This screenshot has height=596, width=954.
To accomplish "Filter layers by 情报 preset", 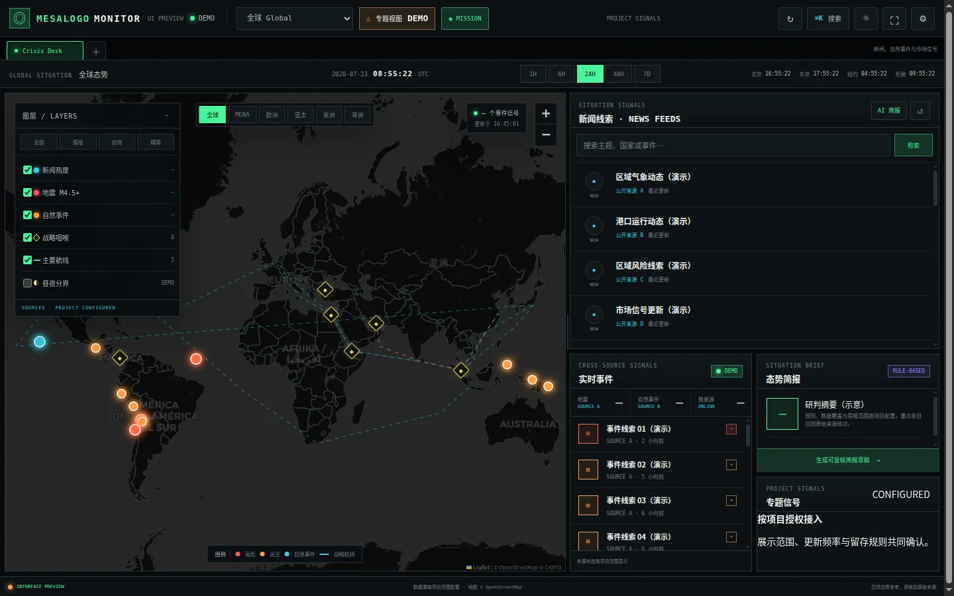I will coord(78,142).
